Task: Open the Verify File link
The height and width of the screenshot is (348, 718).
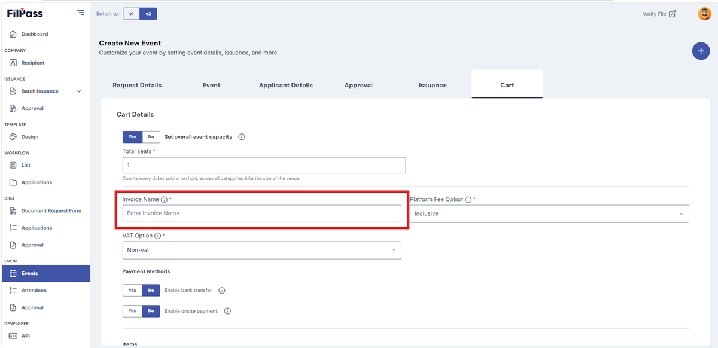Action: (659, 14)
